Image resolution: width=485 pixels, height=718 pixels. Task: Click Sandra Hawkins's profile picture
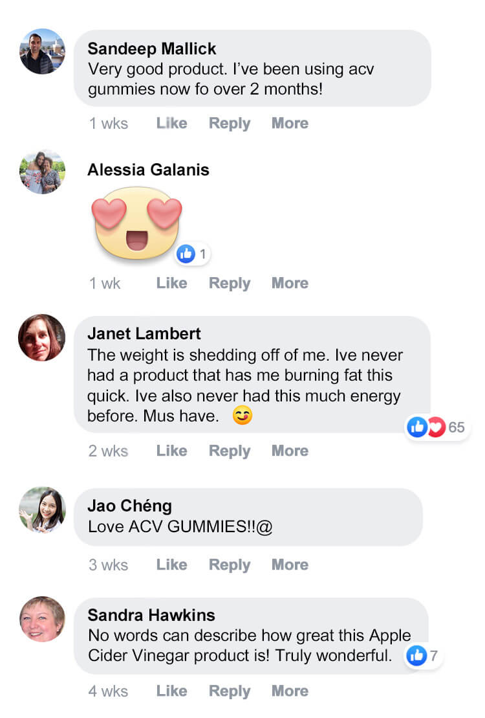42,619
